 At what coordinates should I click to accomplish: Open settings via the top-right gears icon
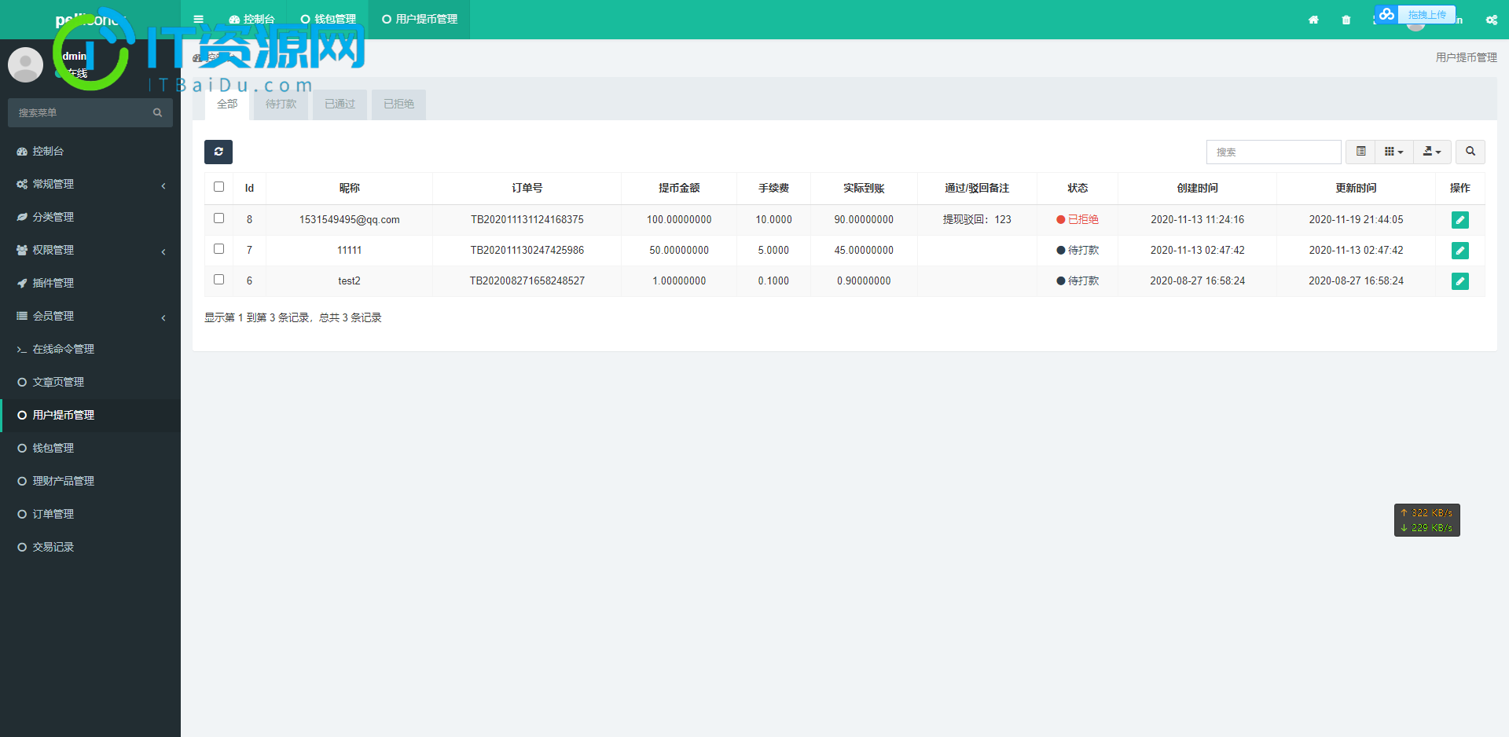pyautogui.click(x=1491, y=20)
